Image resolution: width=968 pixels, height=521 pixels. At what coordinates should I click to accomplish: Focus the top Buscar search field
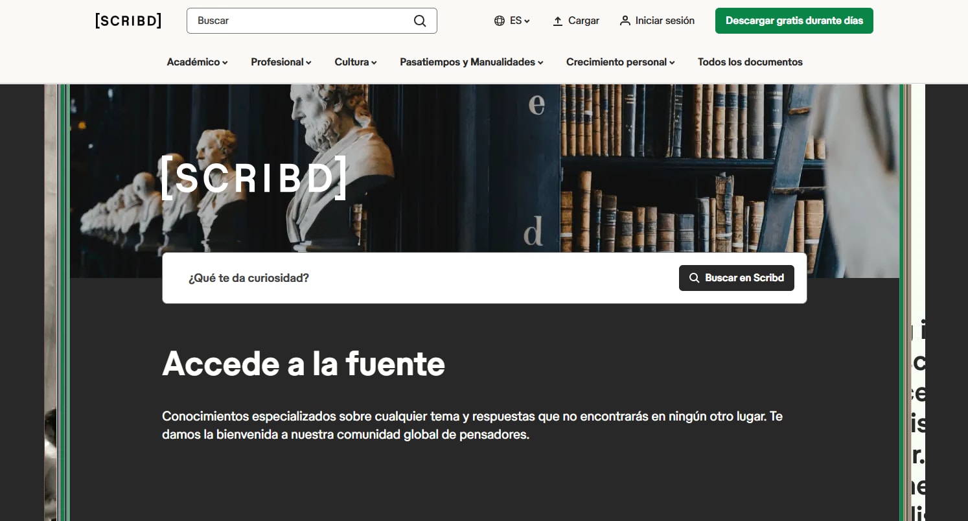pyautogui.click(x=312, y=21)
